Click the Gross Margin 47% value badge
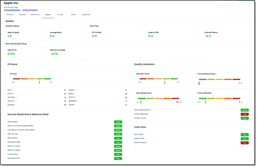 tap(118, 122)
